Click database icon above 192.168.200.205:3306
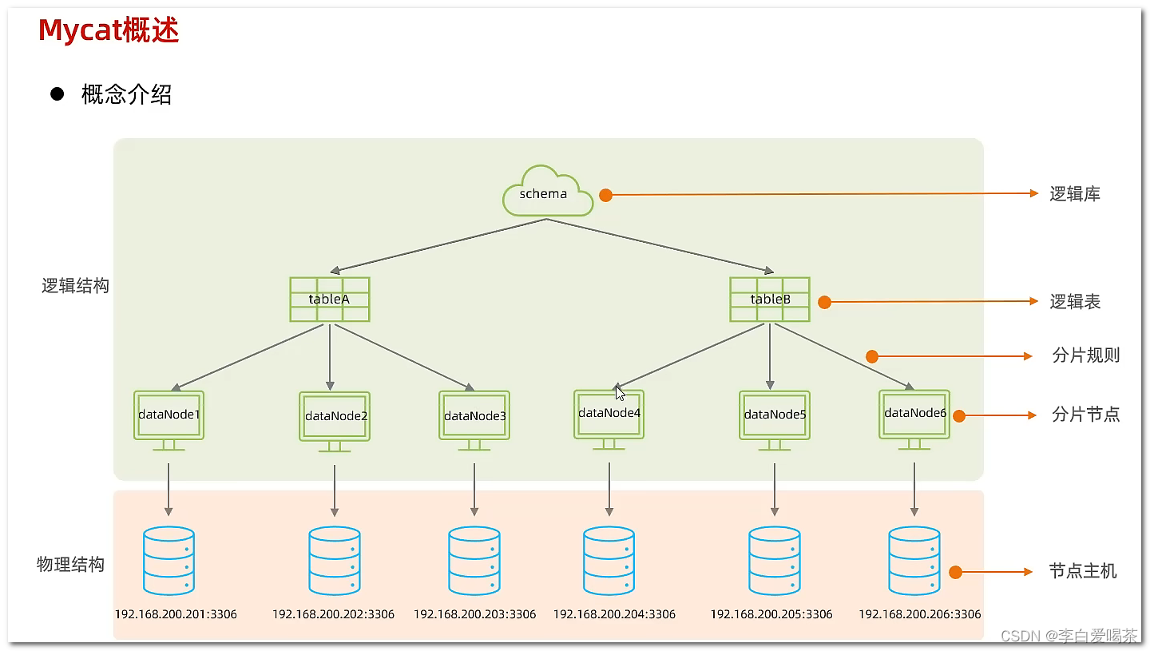The width and height of the screenshot is (1150, 651). [775, 561]
